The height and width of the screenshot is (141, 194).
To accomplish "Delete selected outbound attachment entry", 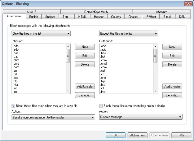I will tap(172, 64).
